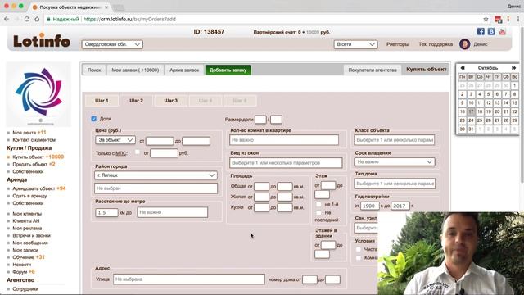
Task: Click the Не выбран district field
Action: pos(156,188)
